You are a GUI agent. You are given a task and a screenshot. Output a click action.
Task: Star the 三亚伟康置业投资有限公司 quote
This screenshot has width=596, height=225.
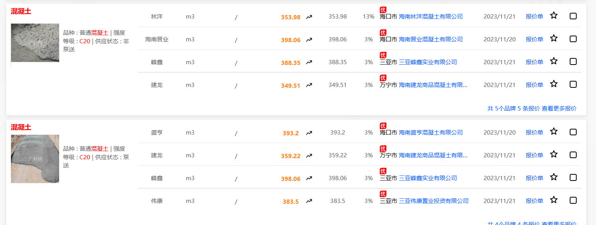(x=554, y=200)
